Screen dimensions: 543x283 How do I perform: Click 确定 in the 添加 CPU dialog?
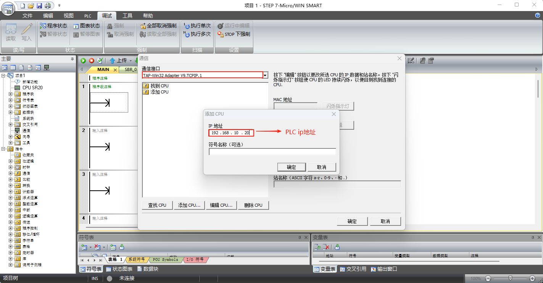point(292,167)
